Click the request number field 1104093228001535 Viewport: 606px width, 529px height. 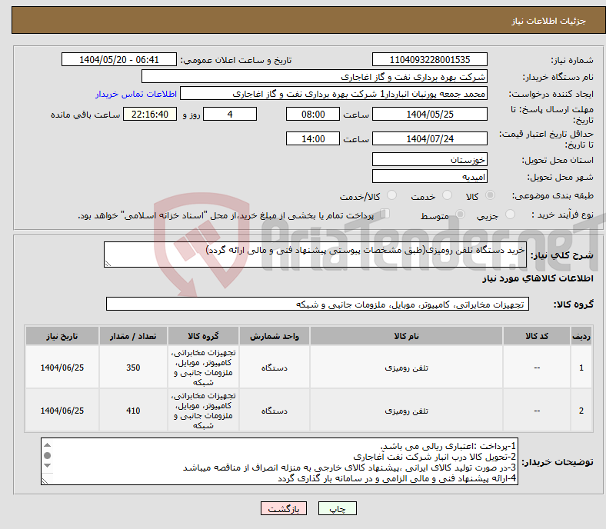pos(429,59)
